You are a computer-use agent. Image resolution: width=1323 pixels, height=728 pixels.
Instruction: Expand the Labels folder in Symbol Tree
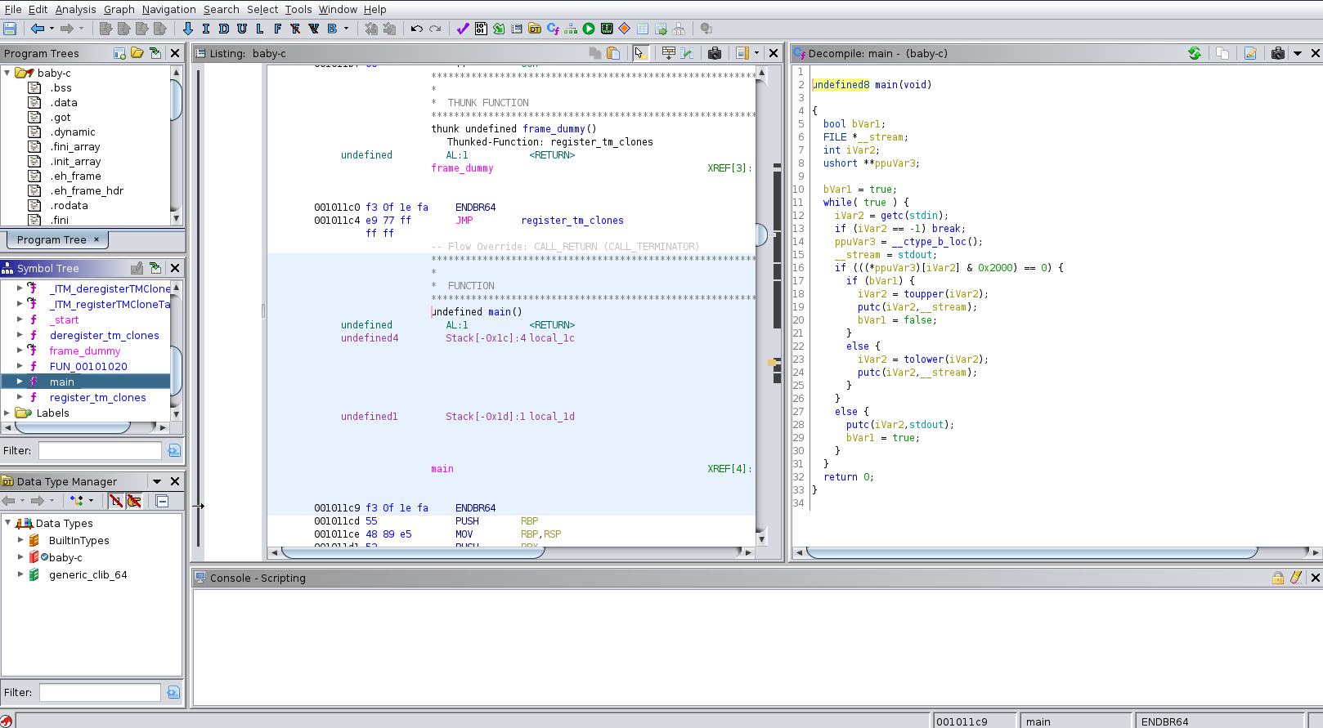pyautogui.click(x=7, y=413)
